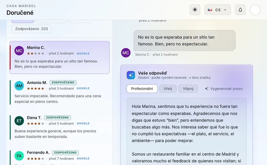Click the MC avatar in conversation pane
The width and height of the screenshot is (267, 165).
point(126,53)
